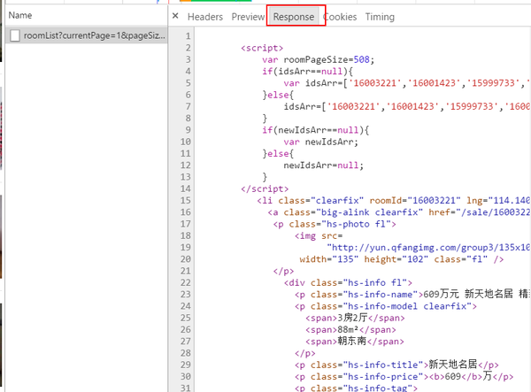Click the hs-info-name line with 609万元
Viewport: 531px width, 392px height.
(412, 294)
